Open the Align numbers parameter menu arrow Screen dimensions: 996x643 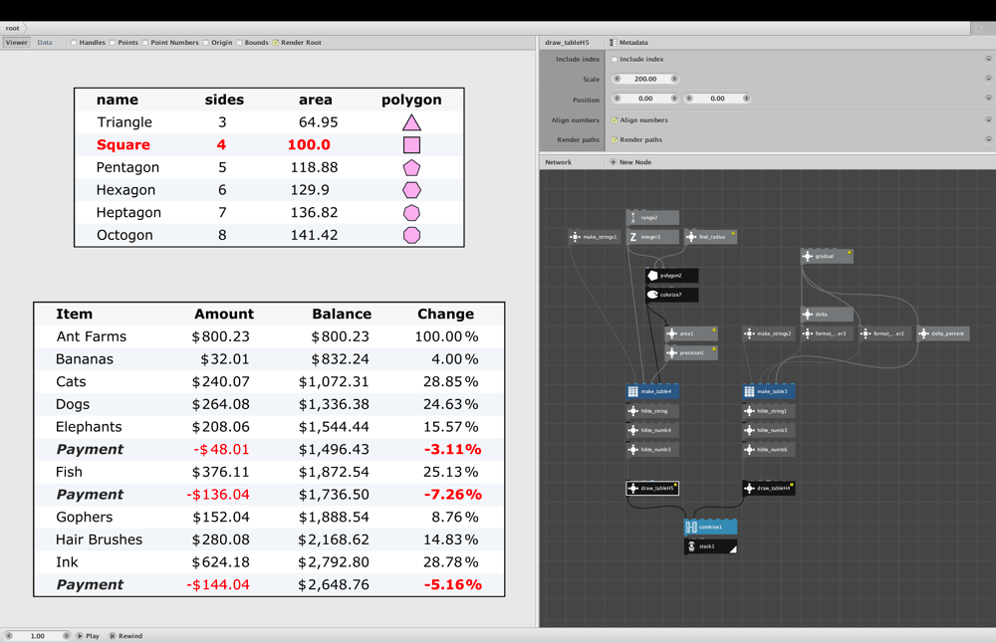pos(988,120)
